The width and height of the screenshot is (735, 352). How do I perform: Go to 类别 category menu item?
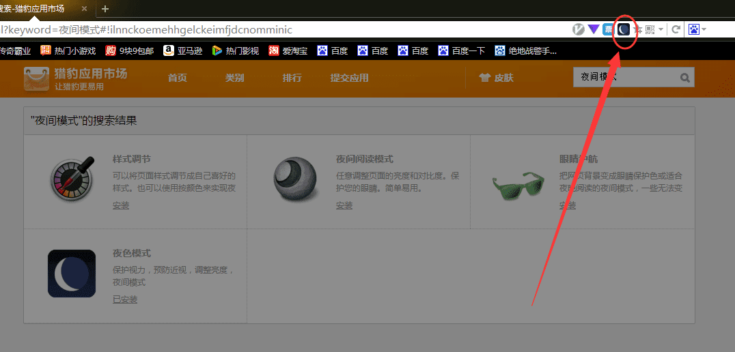[x=234, y=78]
